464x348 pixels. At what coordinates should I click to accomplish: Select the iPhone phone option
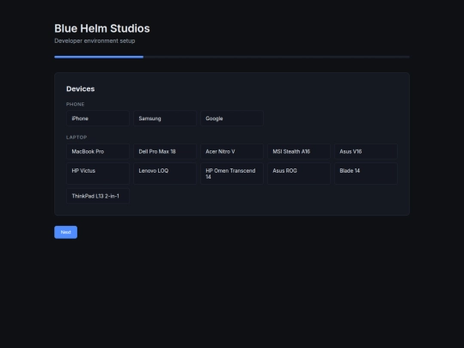(x=98, y=119)
